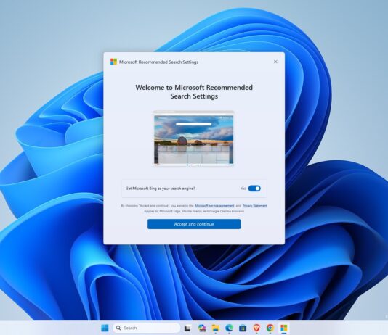Open File Explorer from the taskbar
Image resolution: width=388 pixels, height=335 pixels.
tap(216, 328)
